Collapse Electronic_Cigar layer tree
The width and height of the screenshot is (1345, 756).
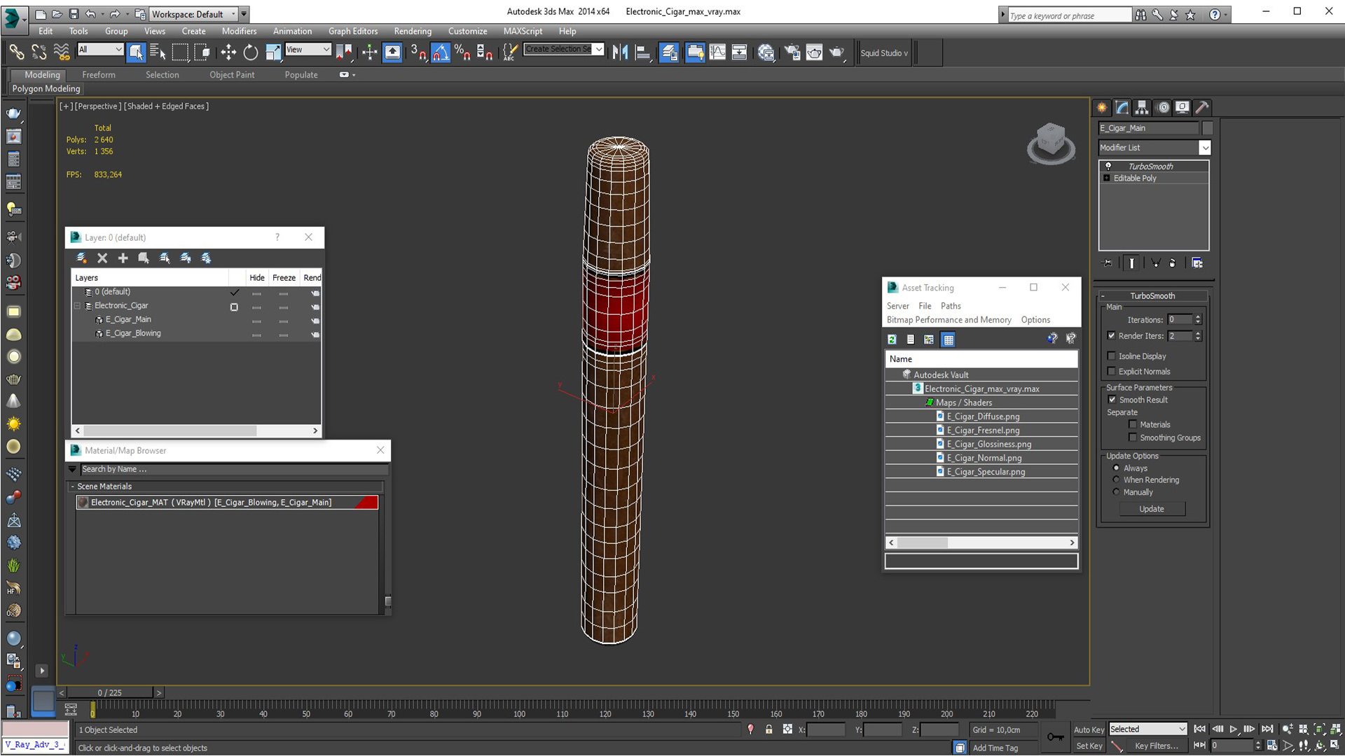click(78, 306)
